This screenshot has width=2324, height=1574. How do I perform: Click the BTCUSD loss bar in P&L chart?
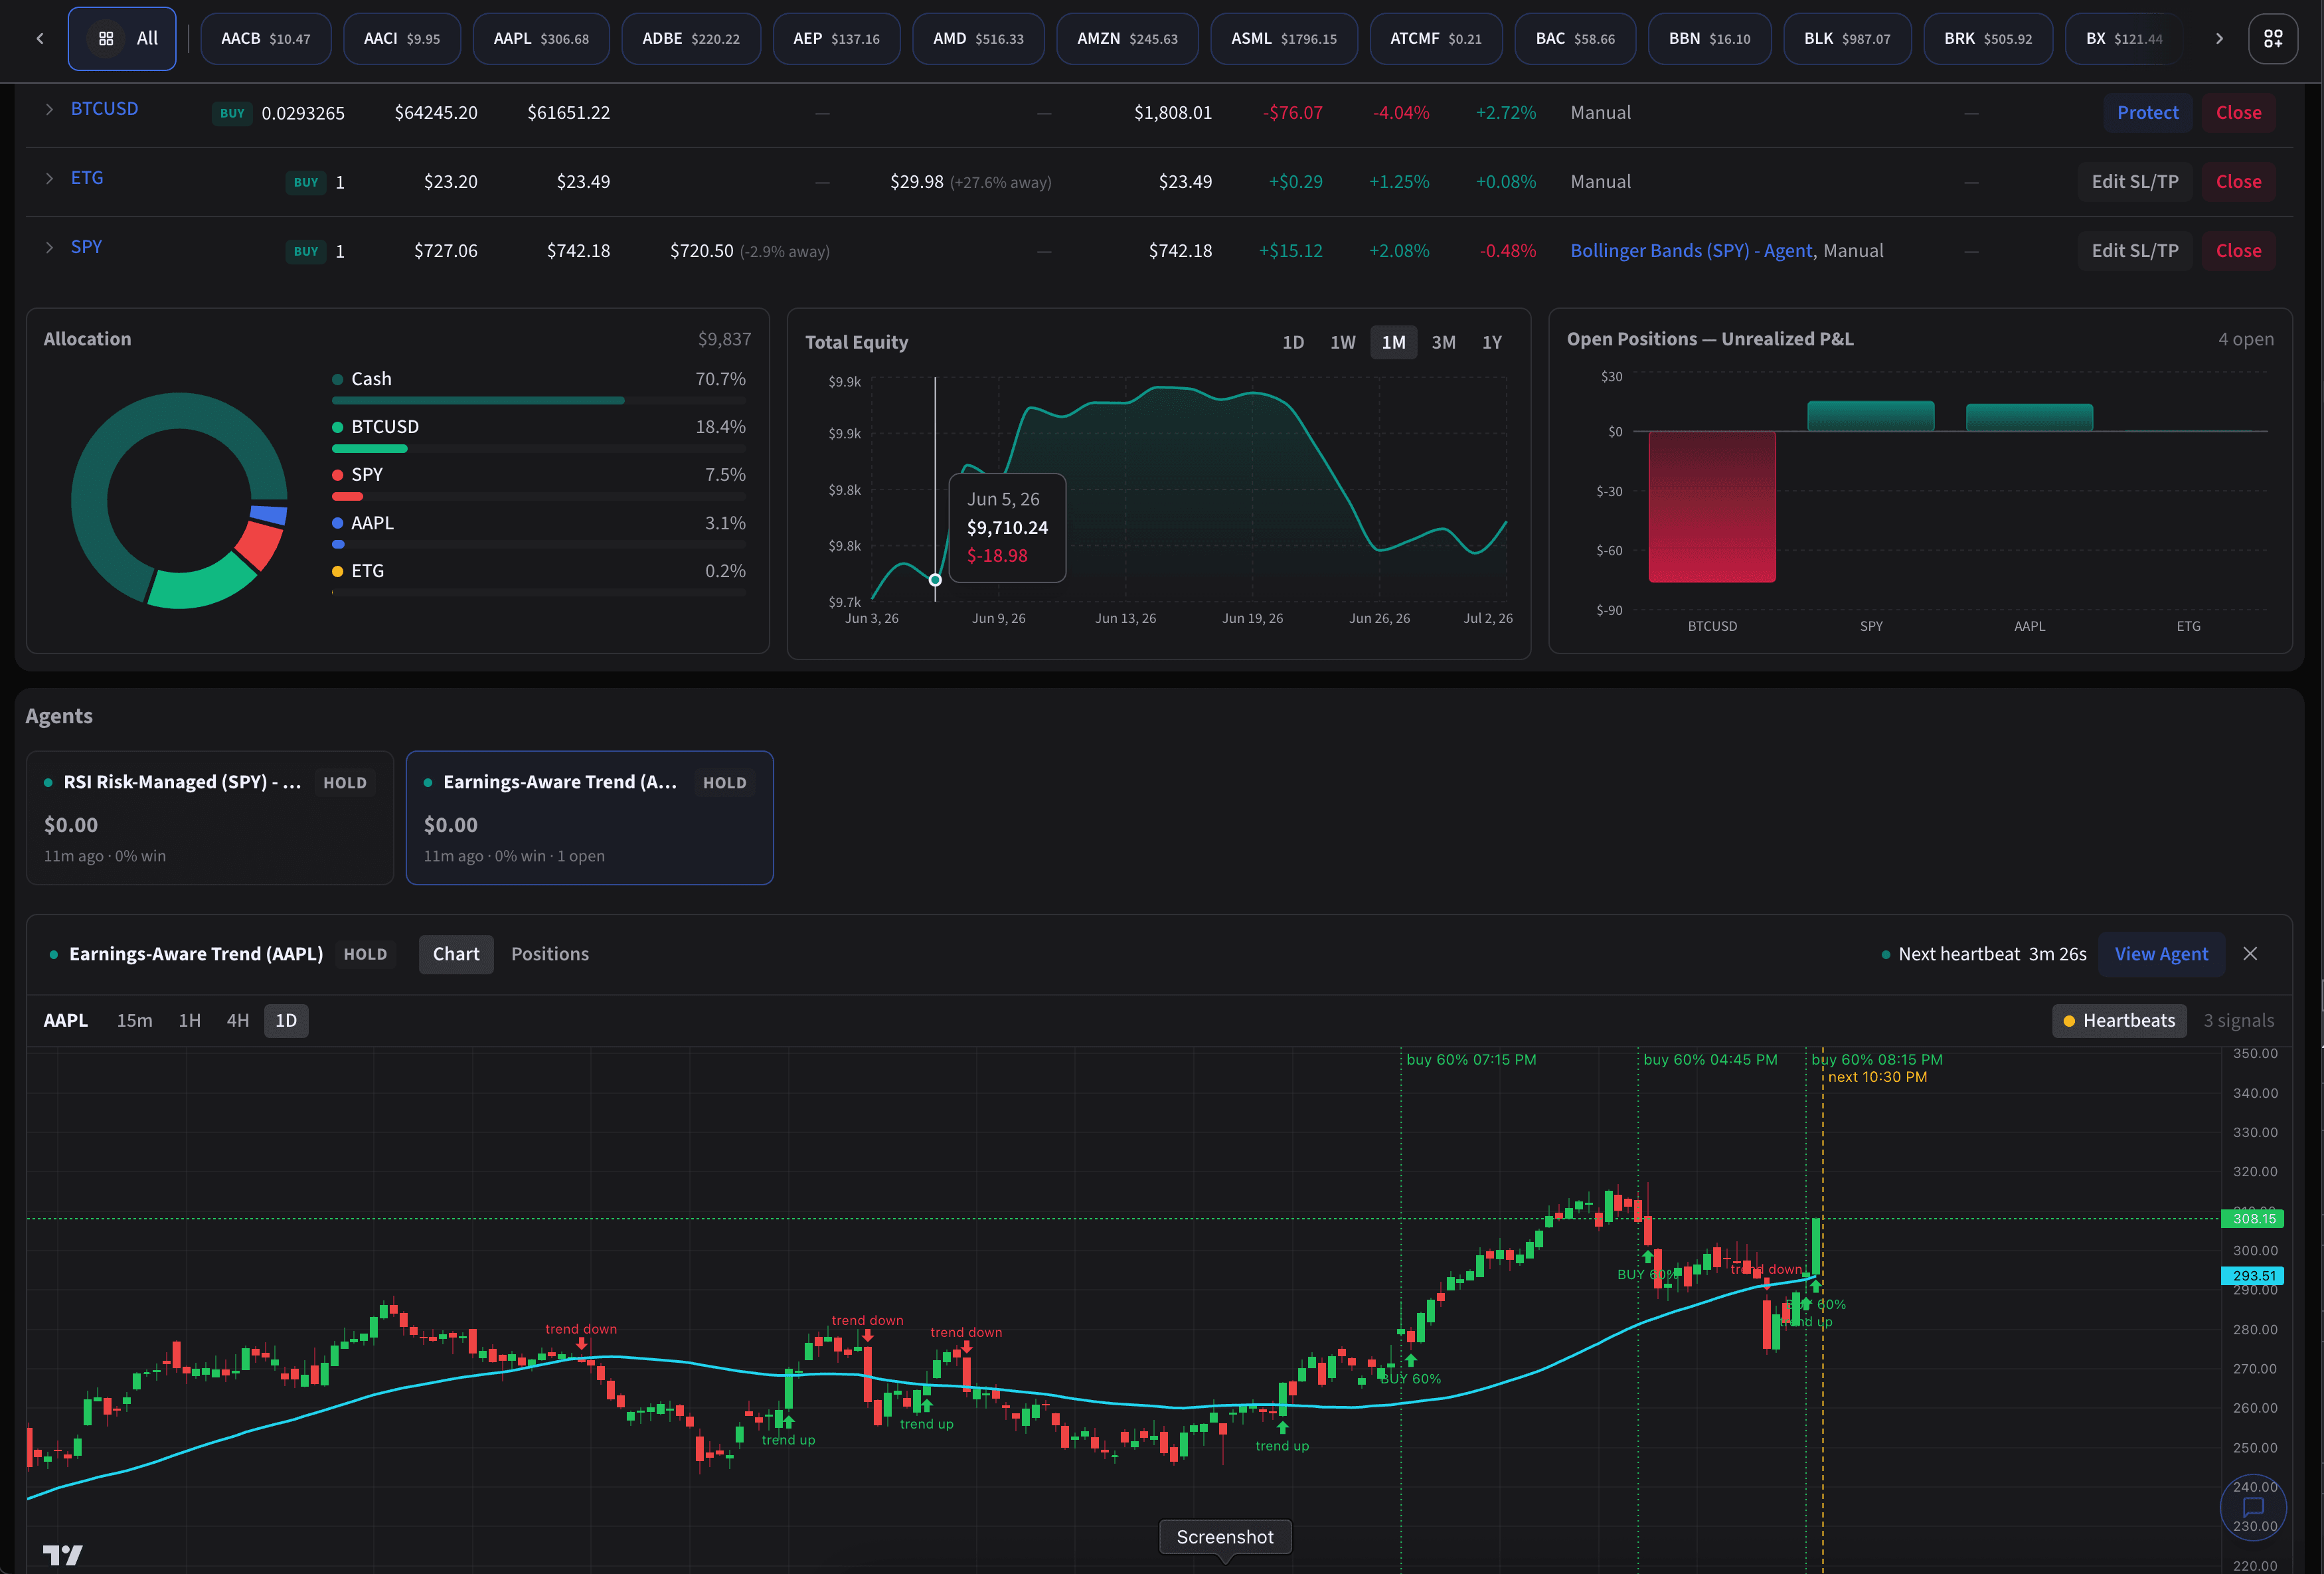[x=1712, y=507]
